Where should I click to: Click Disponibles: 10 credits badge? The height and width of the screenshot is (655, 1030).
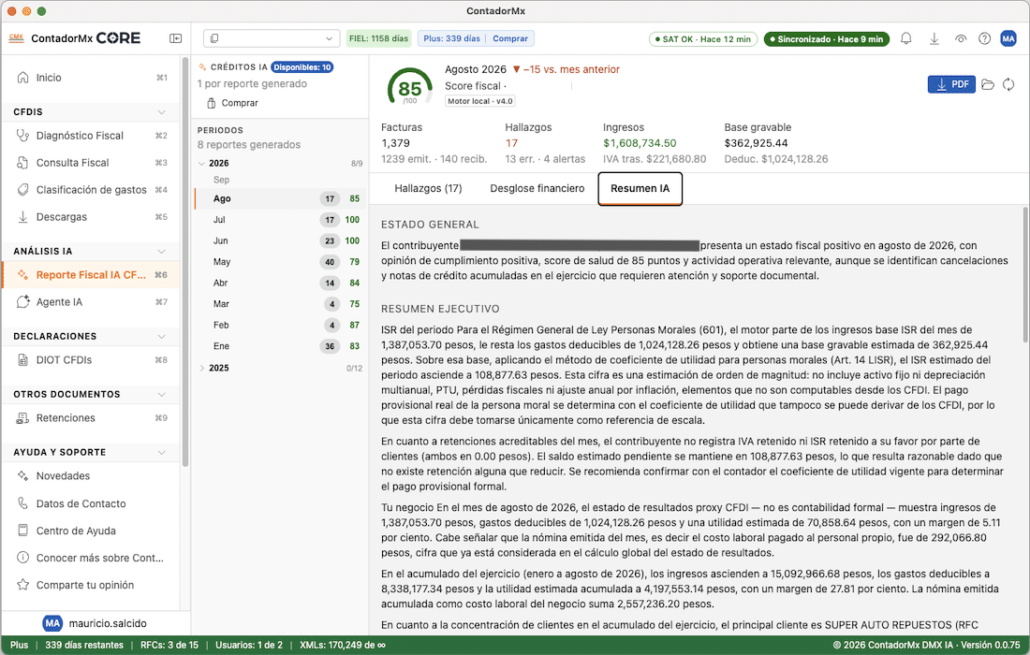tap(302, 67)
